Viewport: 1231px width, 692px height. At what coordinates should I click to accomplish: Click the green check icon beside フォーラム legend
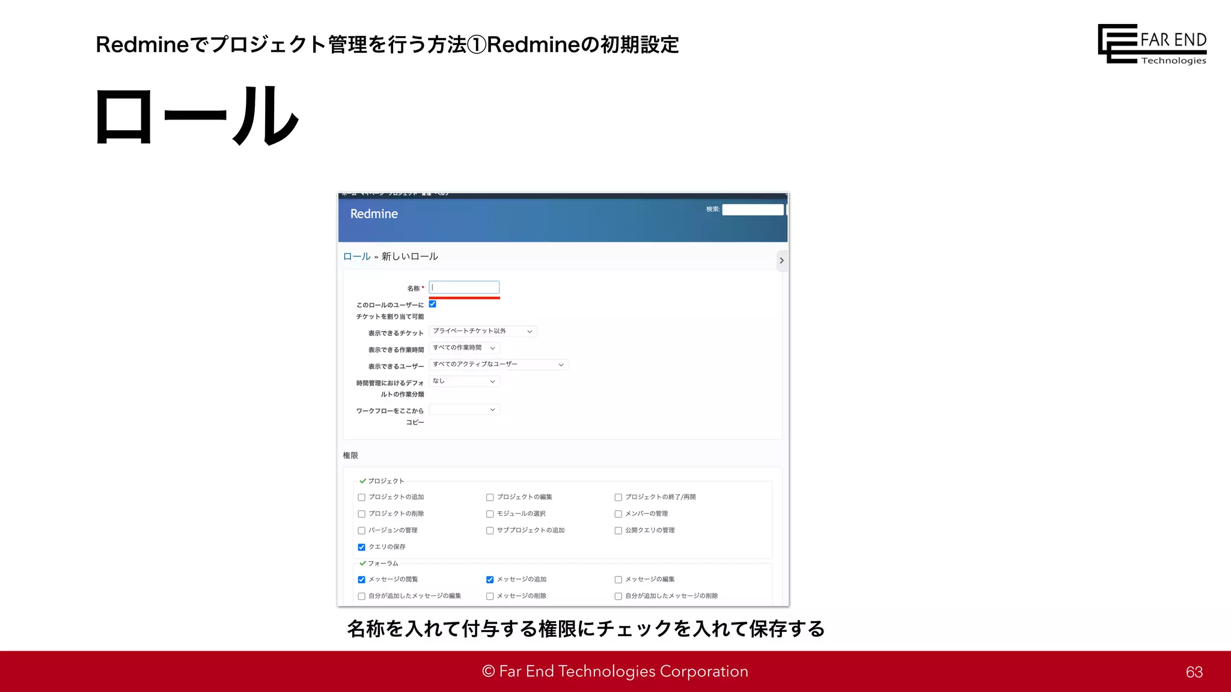coord(362,563)
